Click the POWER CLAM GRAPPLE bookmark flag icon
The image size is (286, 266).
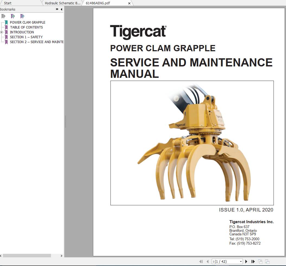[6, 22]
